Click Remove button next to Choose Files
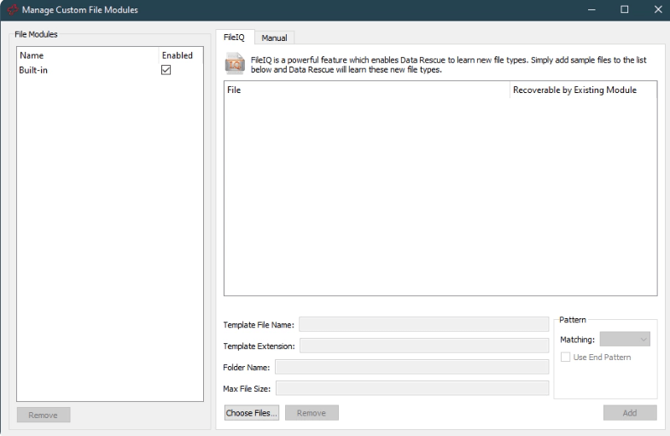Image resolution: width=670 pixels, height=436 pixels. [312, 412]
